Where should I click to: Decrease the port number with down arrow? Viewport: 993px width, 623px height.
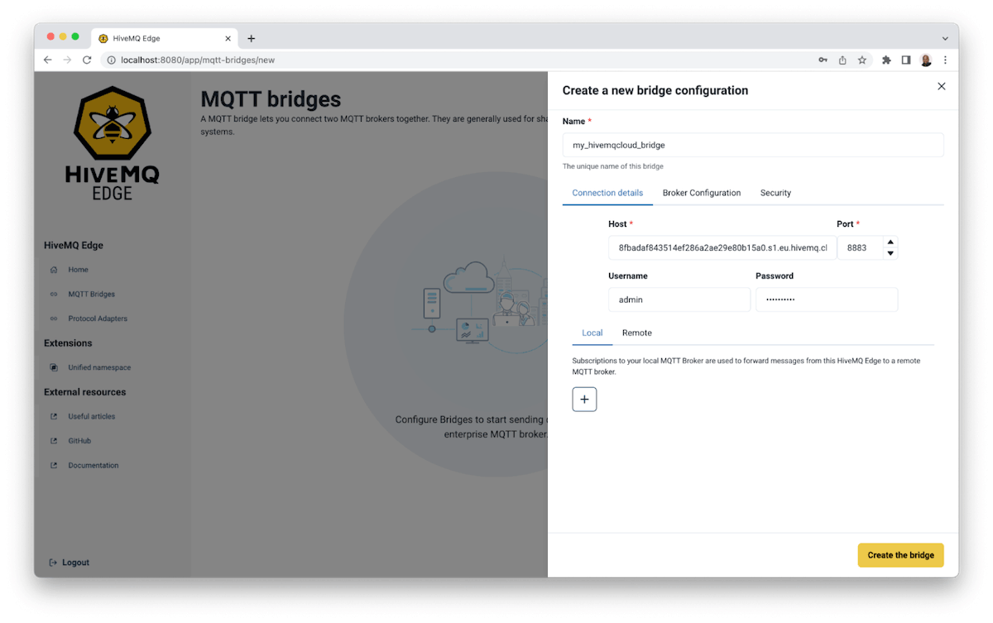(890, 253)
